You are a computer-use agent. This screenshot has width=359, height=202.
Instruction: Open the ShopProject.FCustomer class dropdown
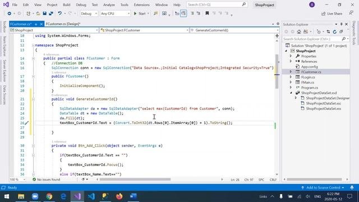pyautogui.click(x=145, y=30)
